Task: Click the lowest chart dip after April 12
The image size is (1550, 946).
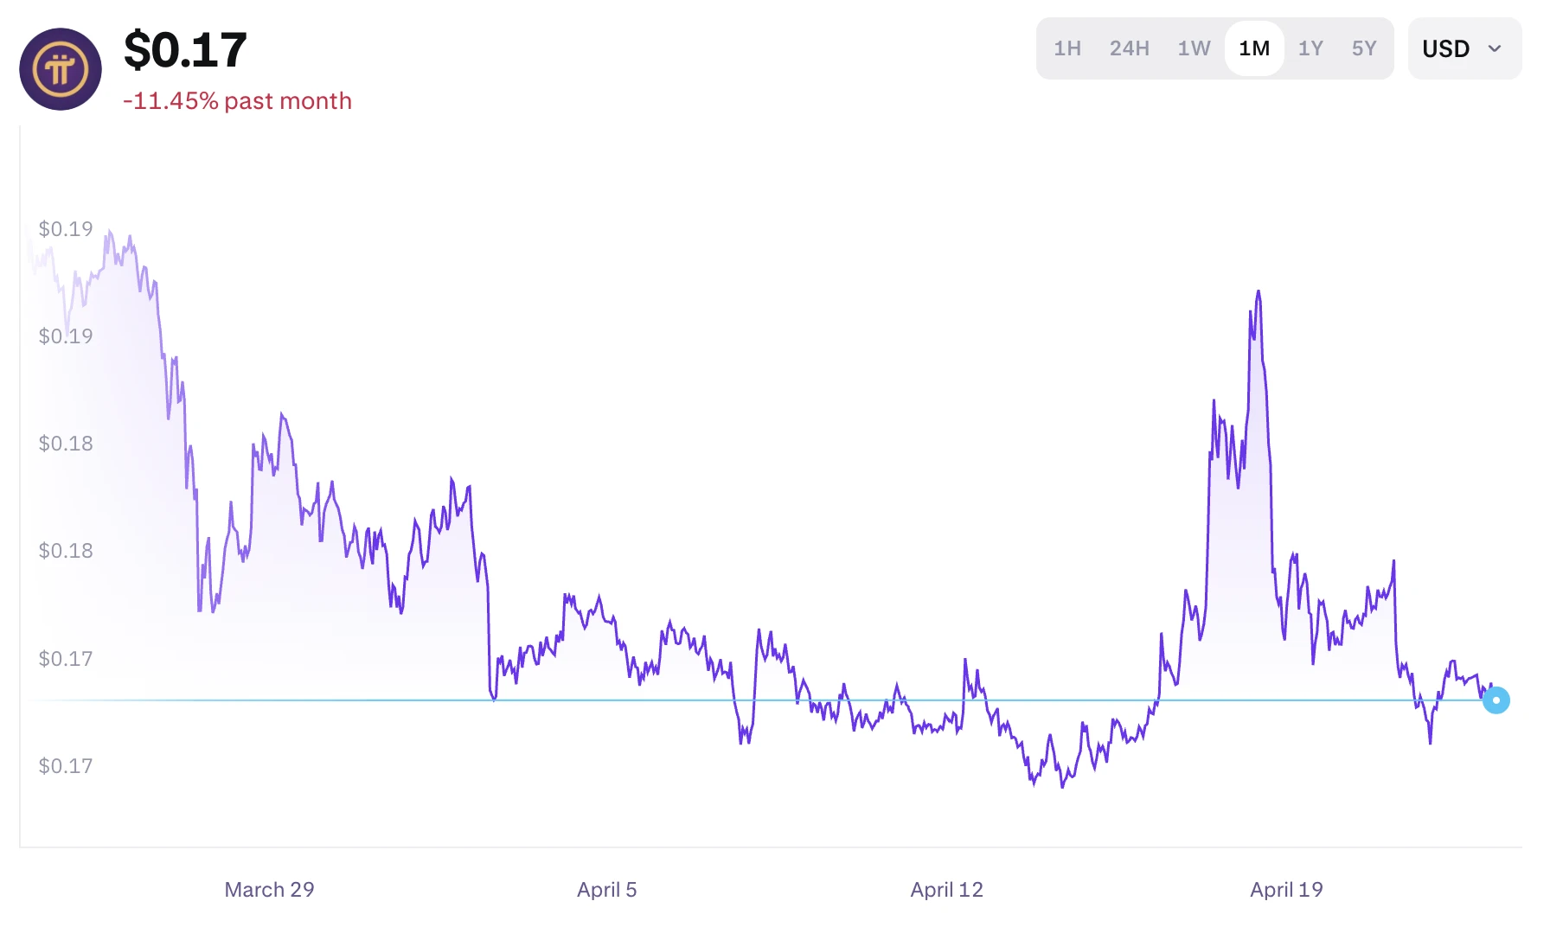Action: click(x=1062, y=785)
